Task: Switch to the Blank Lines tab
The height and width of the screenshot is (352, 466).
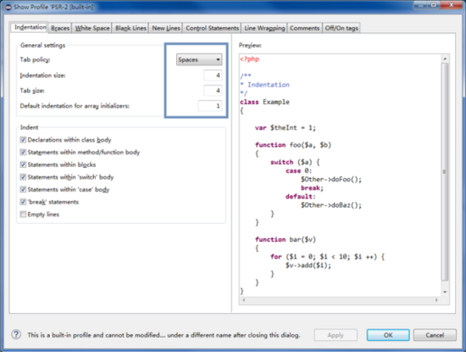Action: (130, 28)
